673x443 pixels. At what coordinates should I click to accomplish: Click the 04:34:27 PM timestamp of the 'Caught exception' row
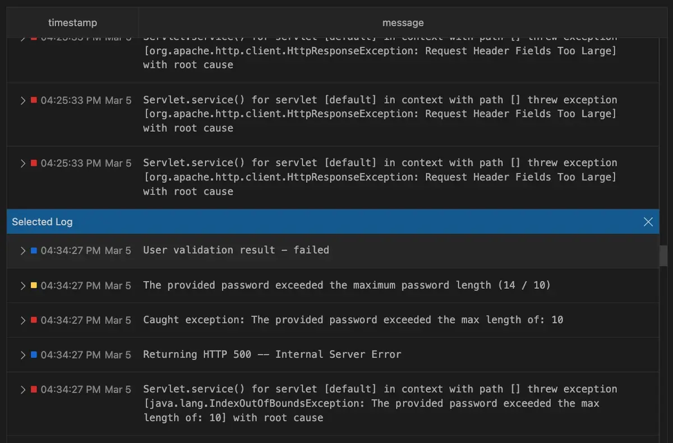86,320
